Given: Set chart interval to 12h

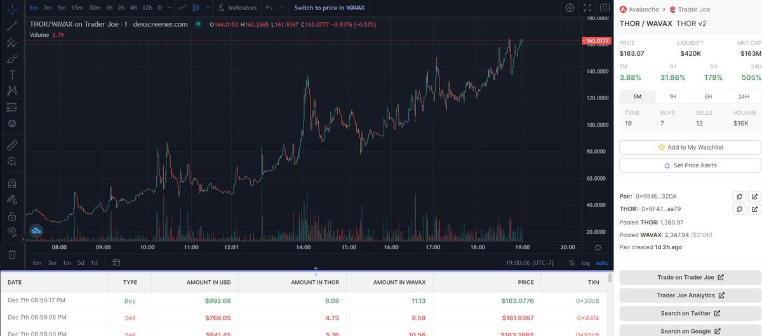Looking at the screenshot, I should [x=147, y=8].
